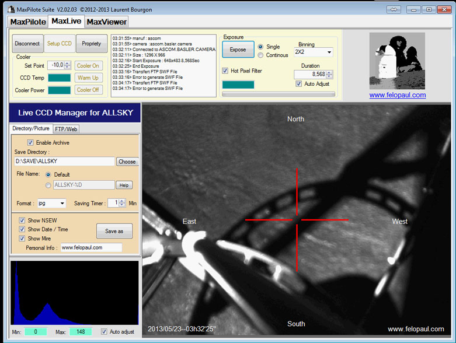Click the Saving Timer number field
456x343 pixels.
[113, 203]
